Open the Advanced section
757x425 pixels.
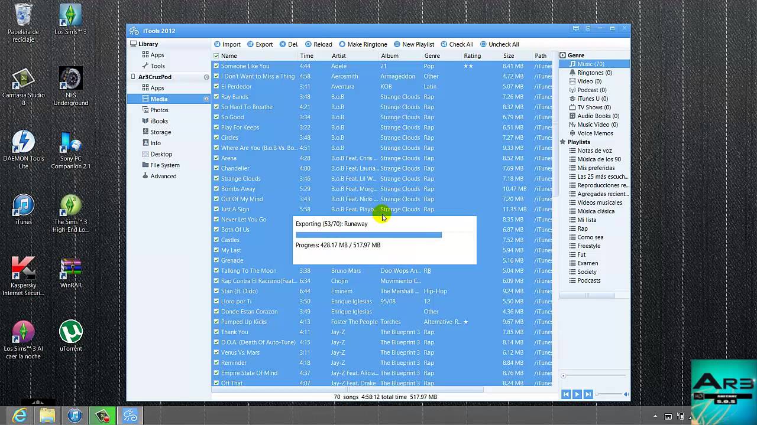point(159,176)
